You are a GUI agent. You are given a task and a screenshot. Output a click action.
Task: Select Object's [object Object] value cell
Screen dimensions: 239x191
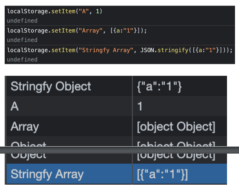coord(180,158)
